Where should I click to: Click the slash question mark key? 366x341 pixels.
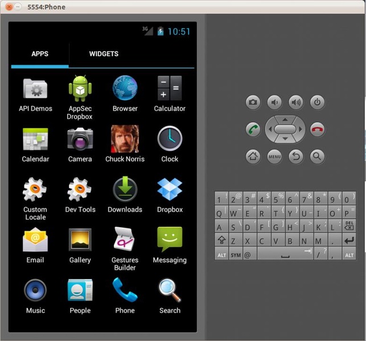tap(320, 253)
